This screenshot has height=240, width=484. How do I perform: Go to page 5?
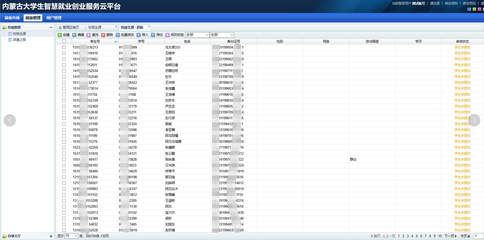pyautogui.click(x=417, y=236)
